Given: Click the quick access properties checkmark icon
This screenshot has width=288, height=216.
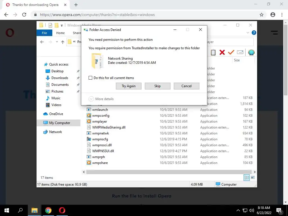Looking at the screenshot, I should (x=50, y=25).
